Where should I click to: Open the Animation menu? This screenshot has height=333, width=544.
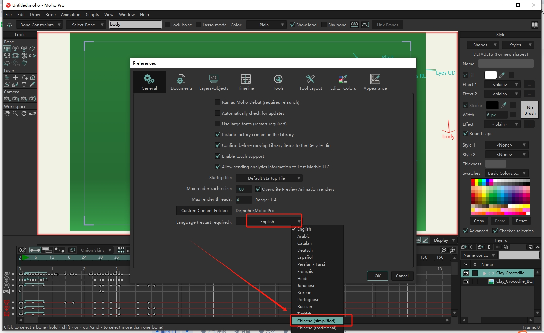click(70, 15)
